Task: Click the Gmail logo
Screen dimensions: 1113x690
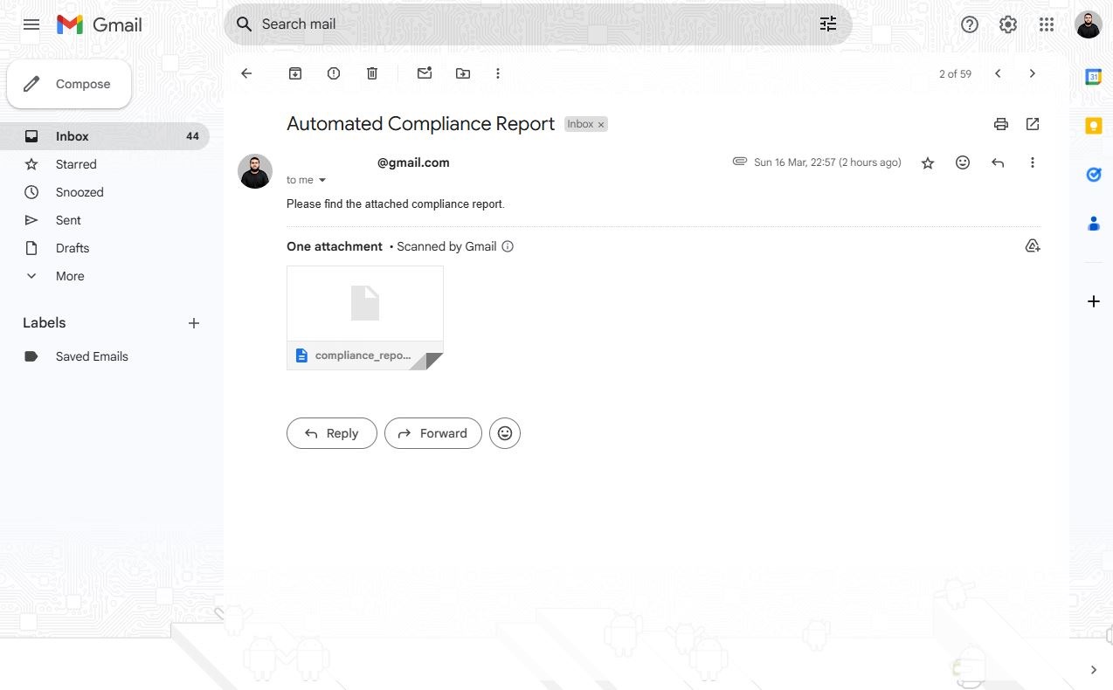Action: coord(99,24)
